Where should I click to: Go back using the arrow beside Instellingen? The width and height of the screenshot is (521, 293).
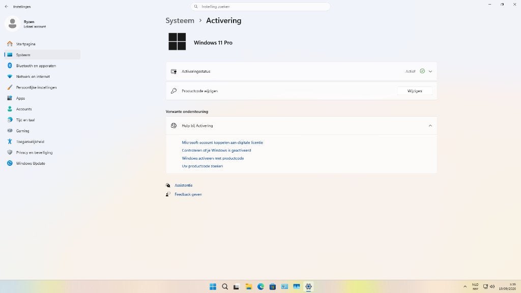tap(6, 7)
